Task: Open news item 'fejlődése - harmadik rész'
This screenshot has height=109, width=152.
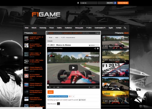Action: tap(36, 76)
